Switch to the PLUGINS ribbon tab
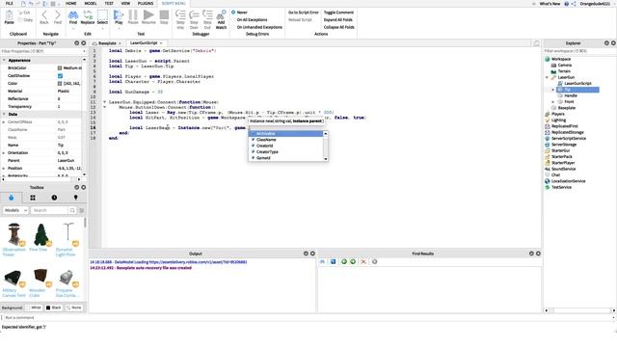Viewport: 617px width, 347px height. click(146, 3)
